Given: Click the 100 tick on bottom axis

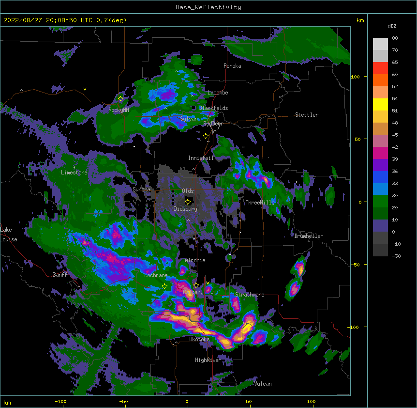Looking at the screenshot, I should 311,401.
